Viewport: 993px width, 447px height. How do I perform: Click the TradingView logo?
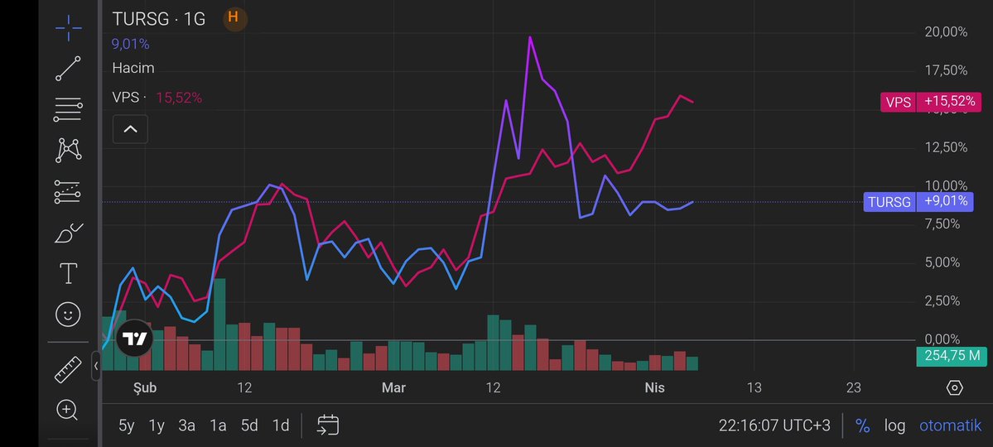(135, 339)
